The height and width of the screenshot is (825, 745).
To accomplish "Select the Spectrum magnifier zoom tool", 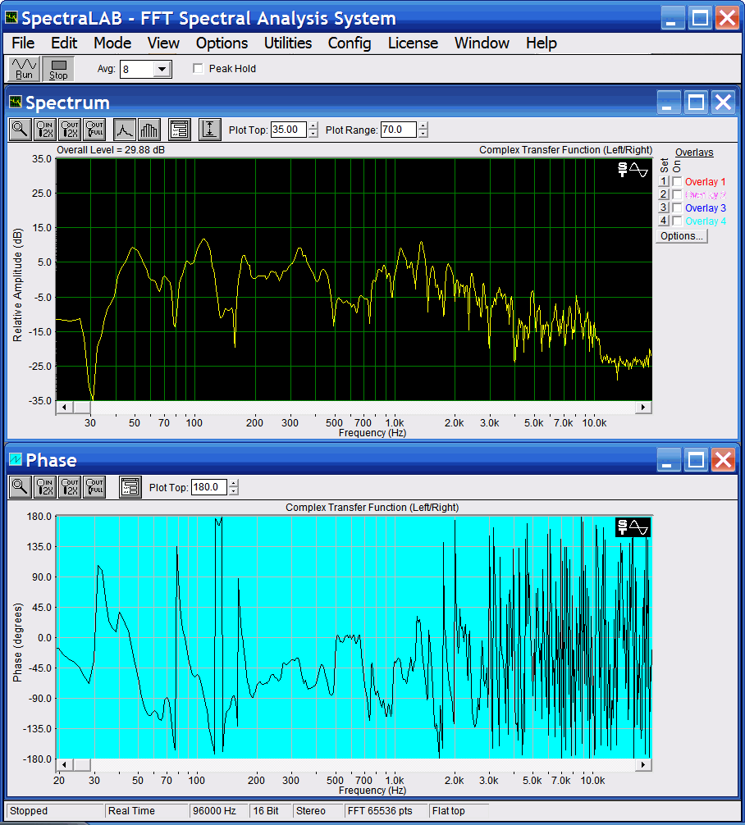I will point(21,130).
